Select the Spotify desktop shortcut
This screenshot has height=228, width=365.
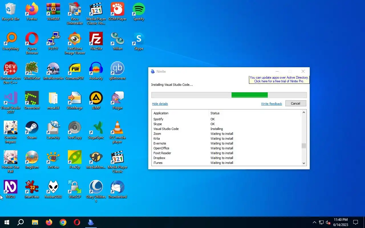click(139, 12)
